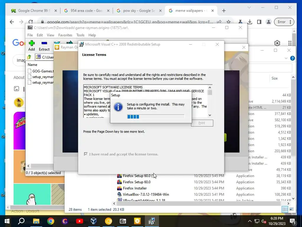Open Chrome tab search dropdown

(249, 7)
